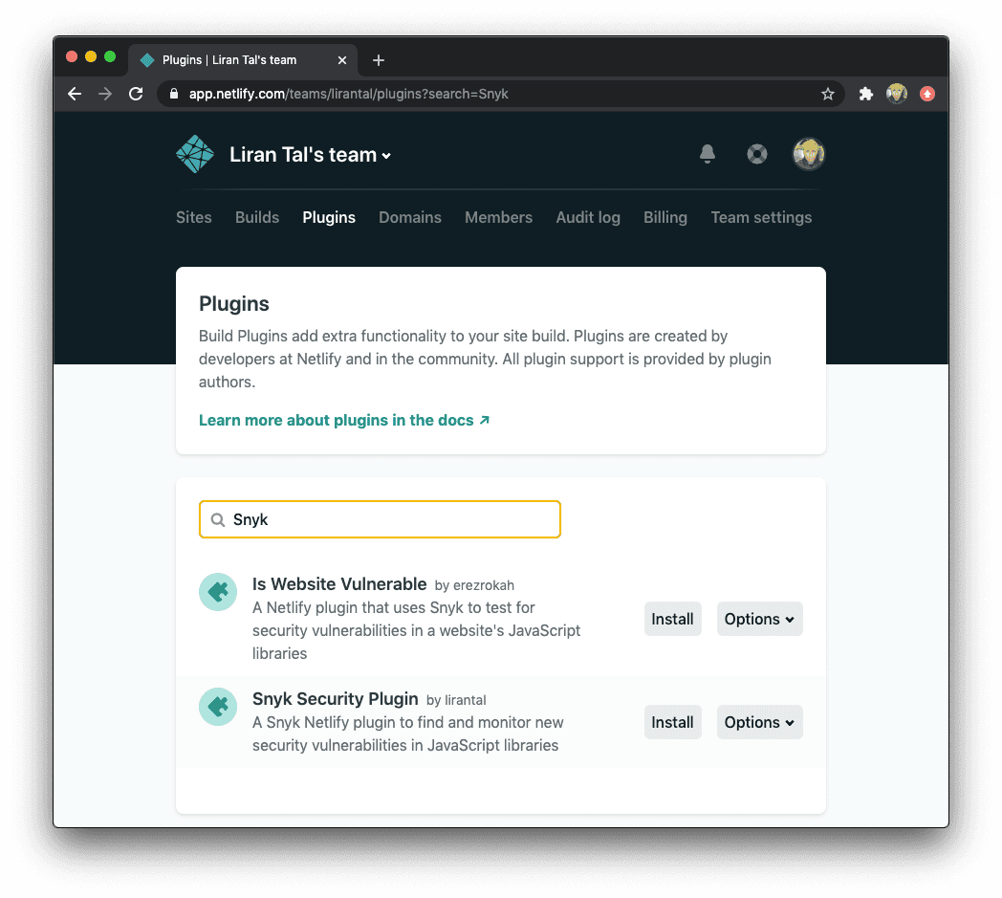Viewport: 1002px width, 898px height.
Task: Click the browser address bar URL
Action: pyautogui.click(x=348, y=94)
